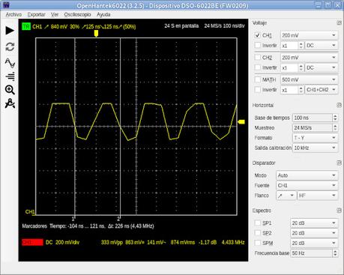This screenshot has width=344, height=275.
Task: Click the yellow CH1 label at scope bottom-left
Action: 30,212
